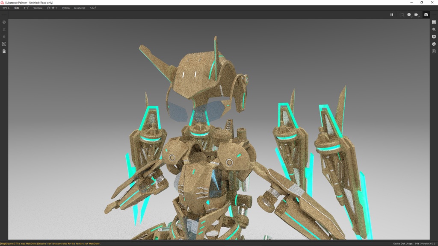The width and height of the screenshot is (438, 246).
Task: Toggle the perspective view icon in top toolbar
Action: point(402,15)
